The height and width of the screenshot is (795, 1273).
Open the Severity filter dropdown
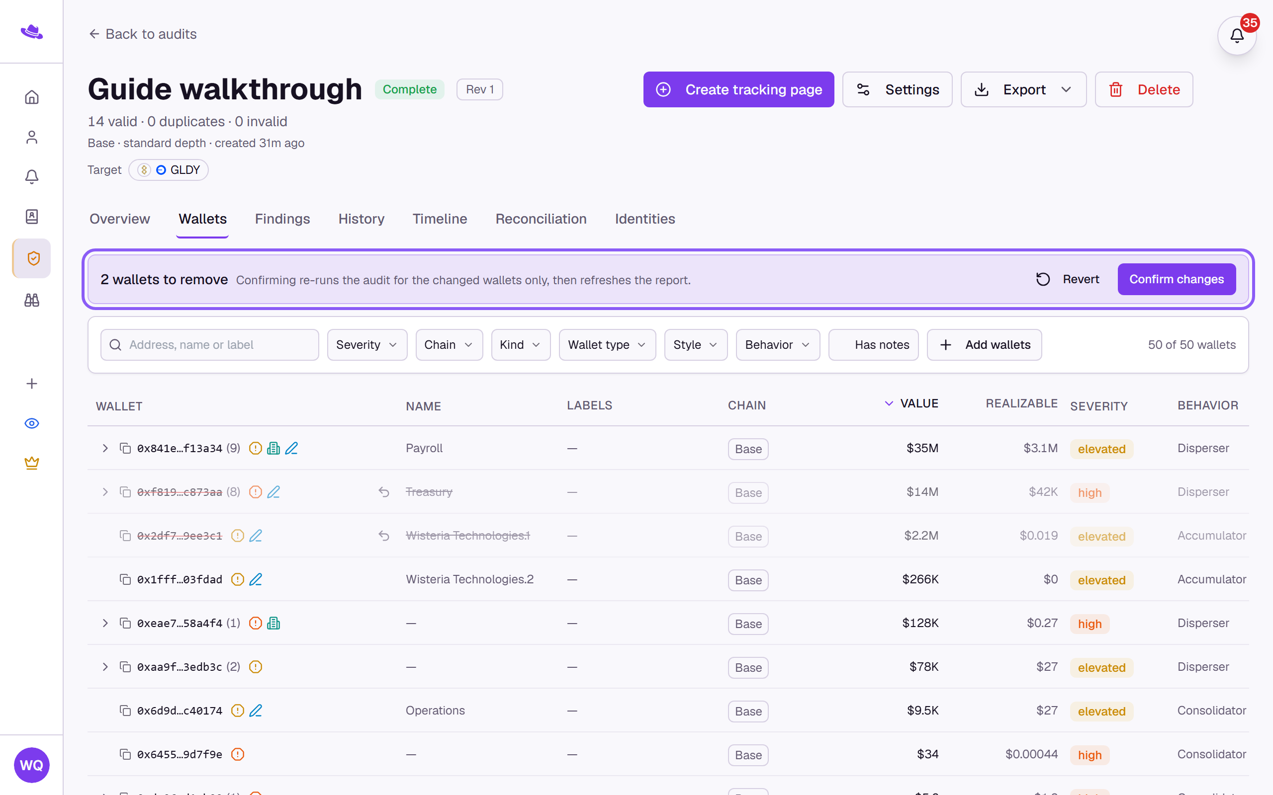367,345
